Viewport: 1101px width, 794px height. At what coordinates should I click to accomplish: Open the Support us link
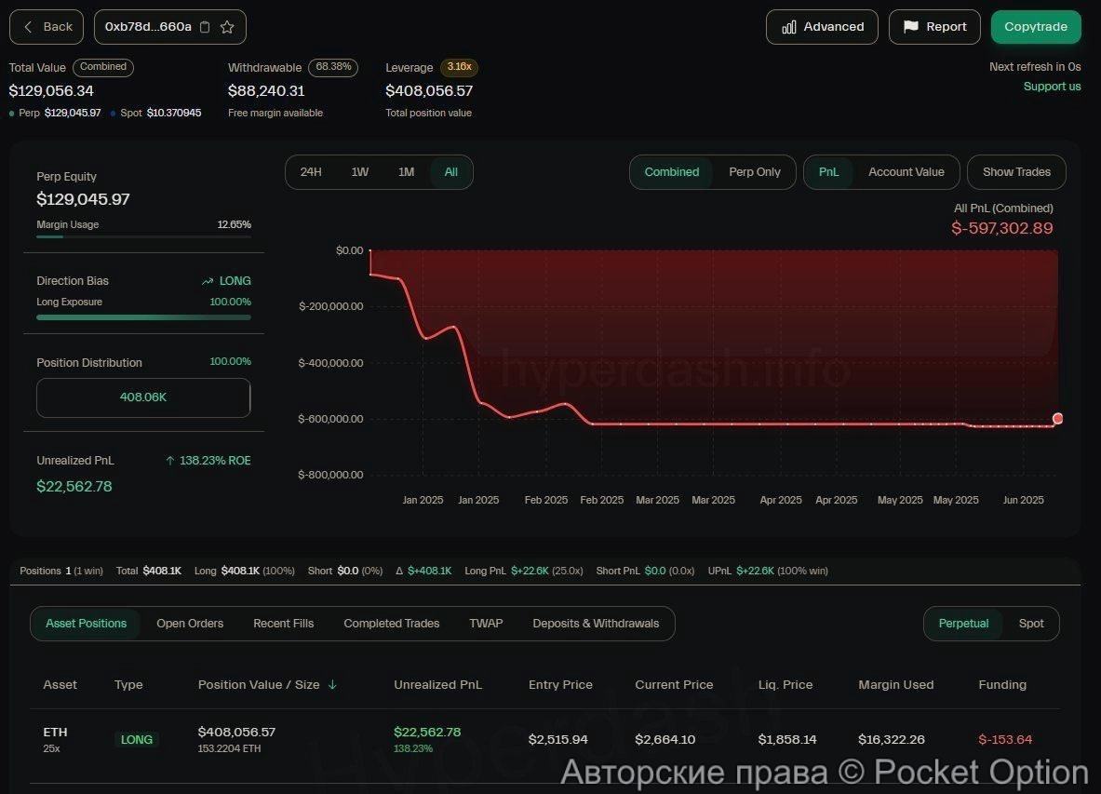tap(1052, 87)
